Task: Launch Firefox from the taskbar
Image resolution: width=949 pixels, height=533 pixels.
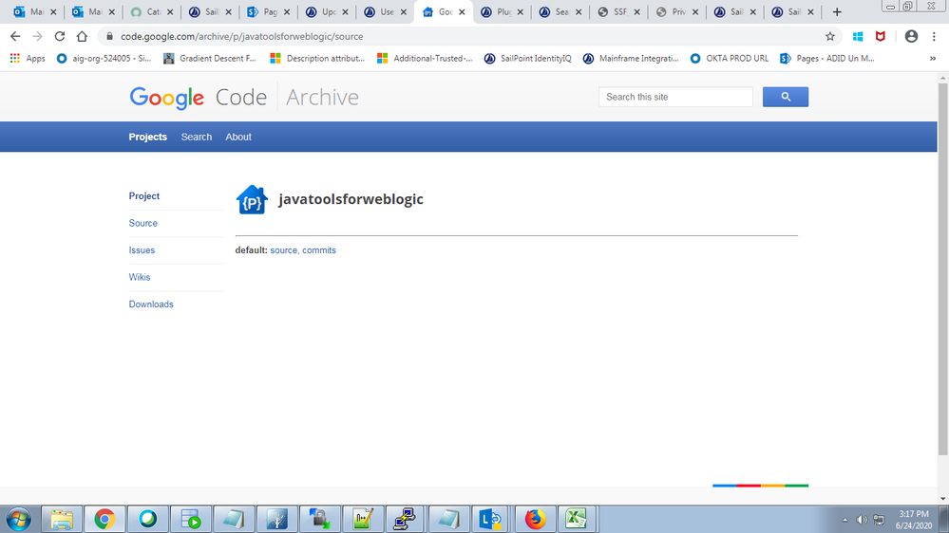Action: pyautogui.click(x=536, y=519)
